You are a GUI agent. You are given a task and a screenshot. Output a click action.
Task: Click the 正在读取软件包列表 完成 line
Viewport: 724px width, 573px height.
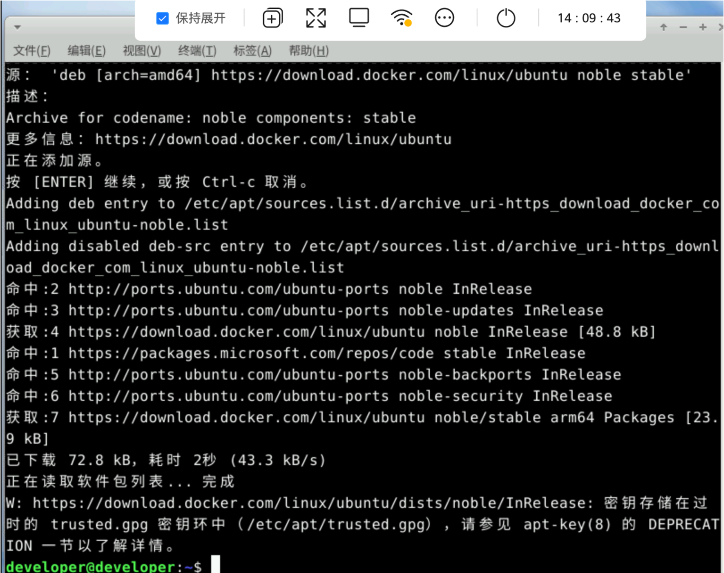coord(120,482)
